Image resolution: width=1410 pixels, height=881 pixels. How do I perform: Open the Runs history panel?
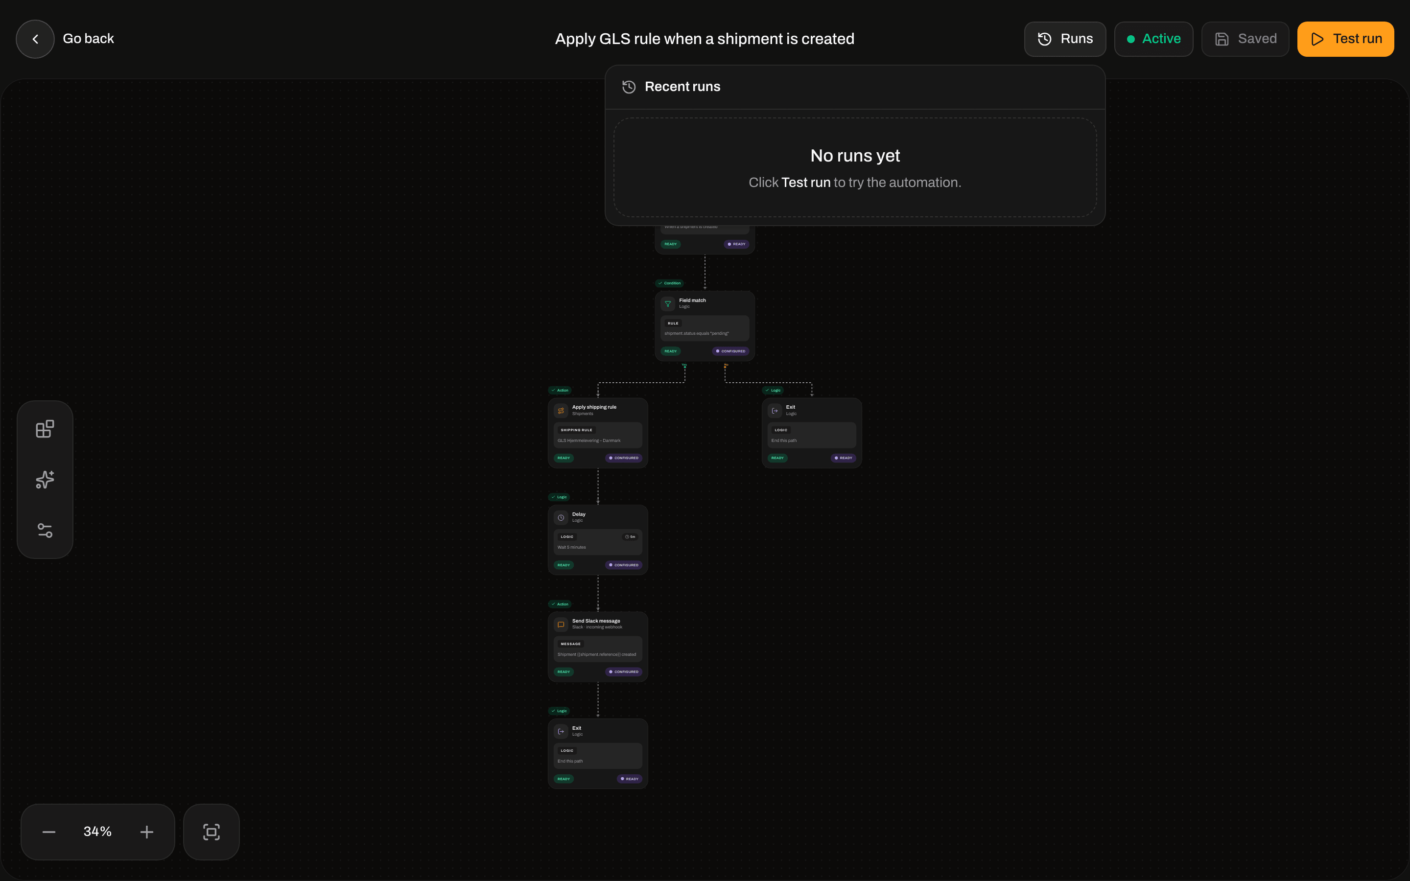pos(1064,39)
